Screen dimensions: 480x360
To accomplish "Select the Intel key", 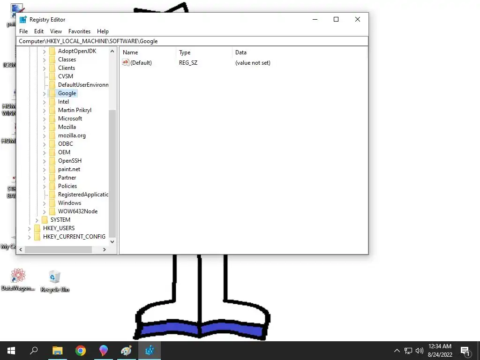I will point(63,102).
